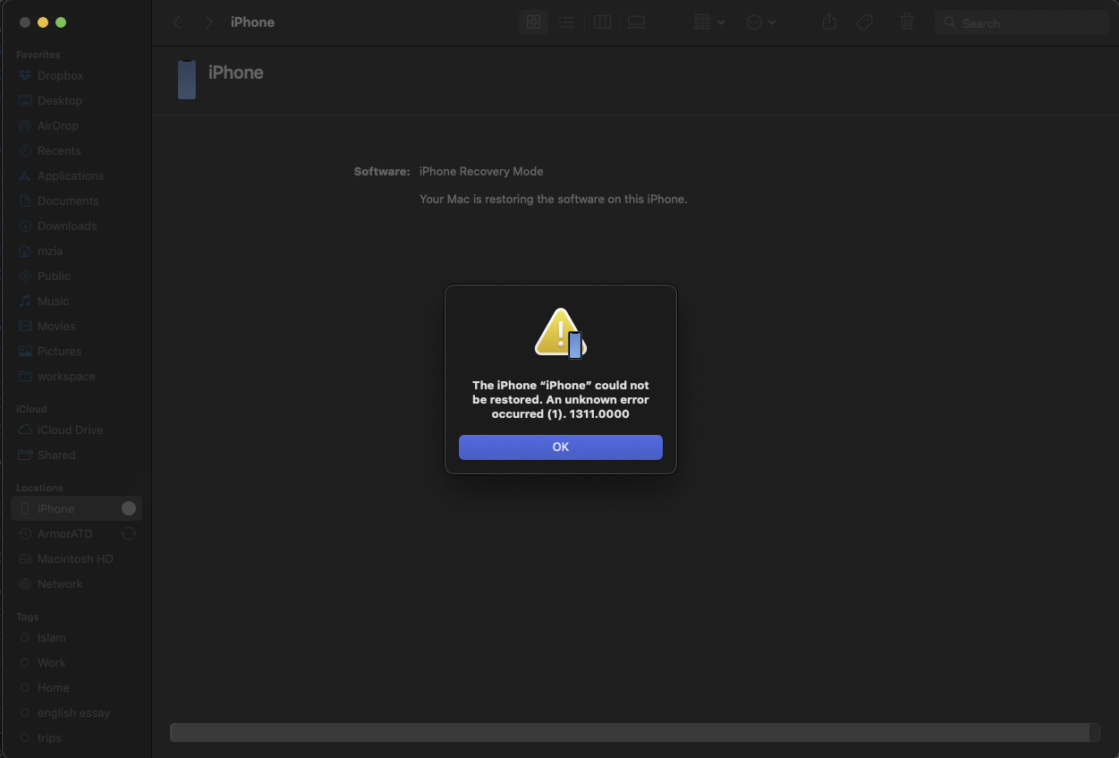The height and width of the screenshot is (758, 1119).
Task: Click the restore progress bar
Action: click(x=635, y=732)
